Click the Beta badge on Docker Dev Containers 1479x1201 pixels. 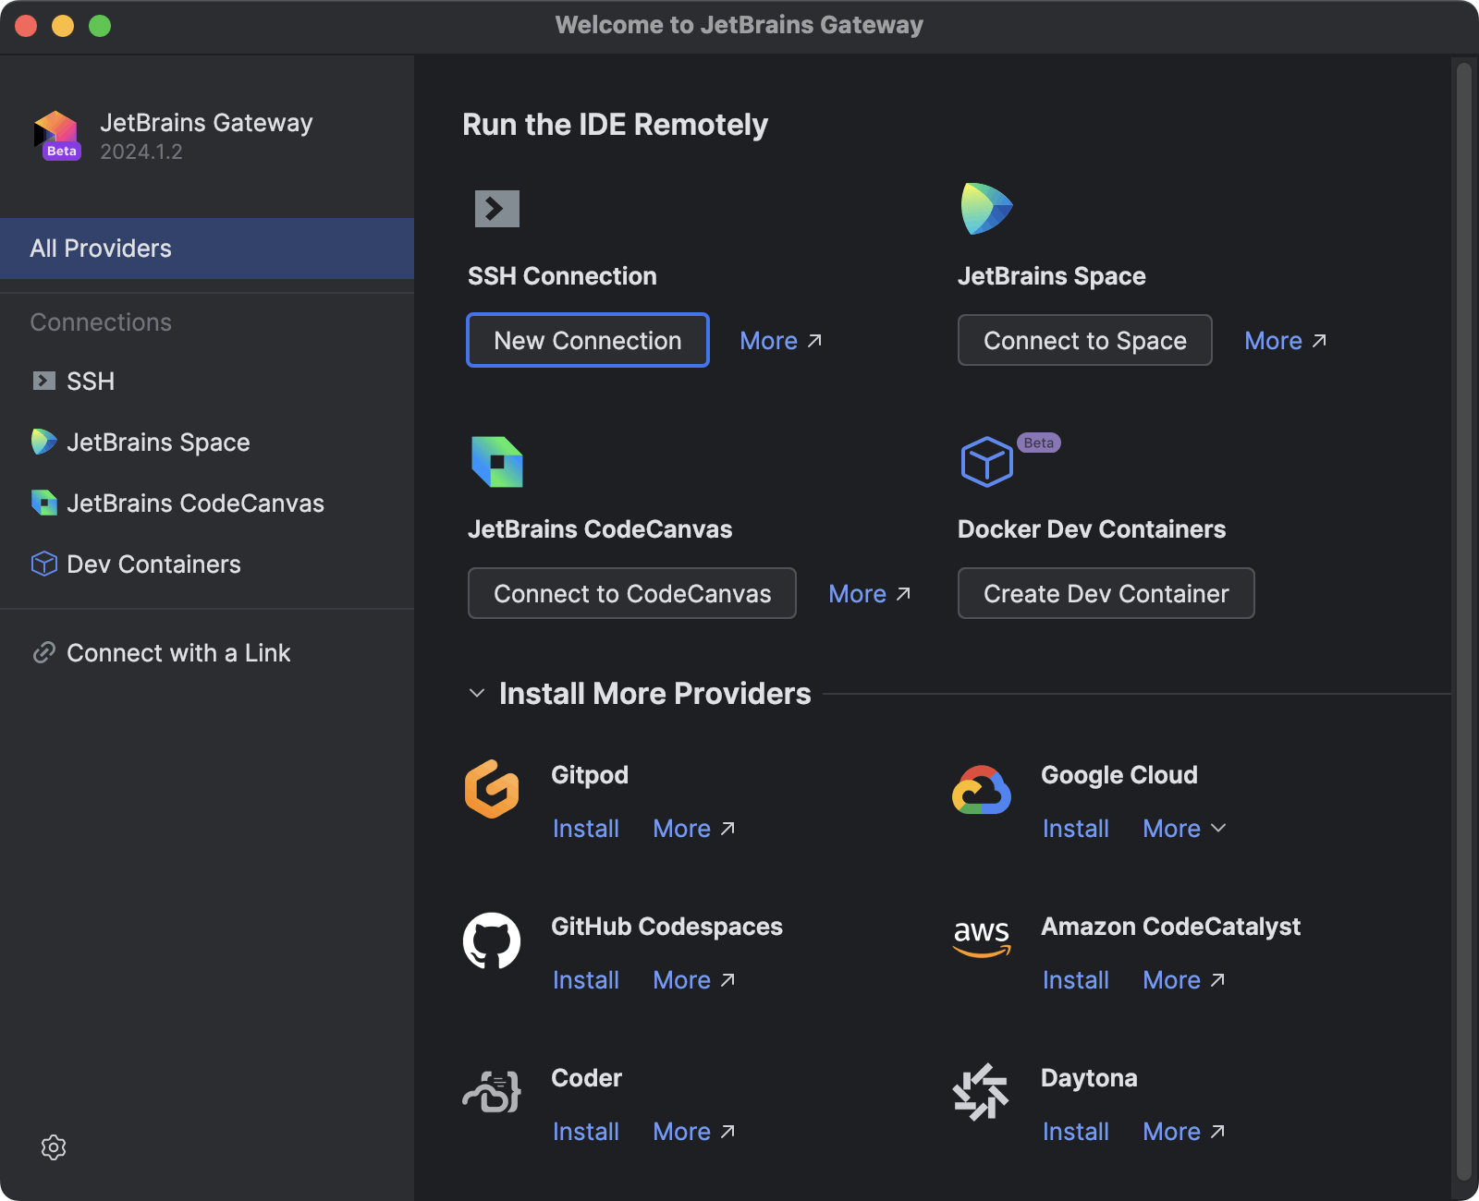(x=1039, y=443)
